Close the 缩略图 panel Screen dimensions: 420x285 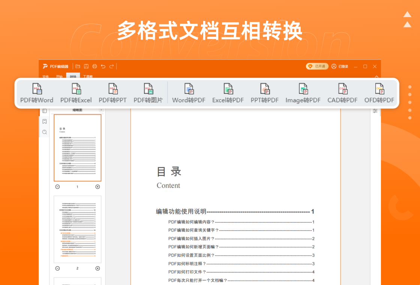point(101,110)
